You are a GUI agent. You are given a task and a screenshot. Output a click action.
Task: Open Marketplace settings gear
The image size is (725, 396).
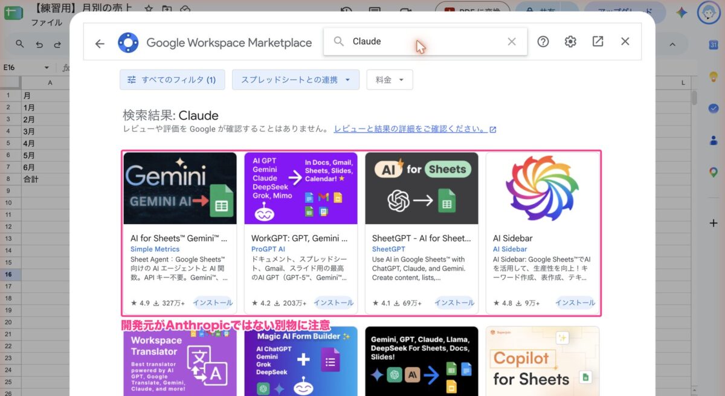tap(570, 42)
